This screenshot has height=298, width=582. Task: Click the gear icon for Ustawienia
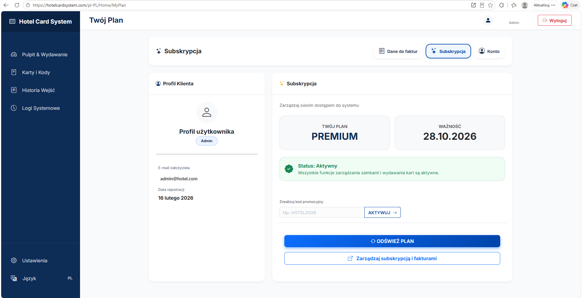pos(14,260)
